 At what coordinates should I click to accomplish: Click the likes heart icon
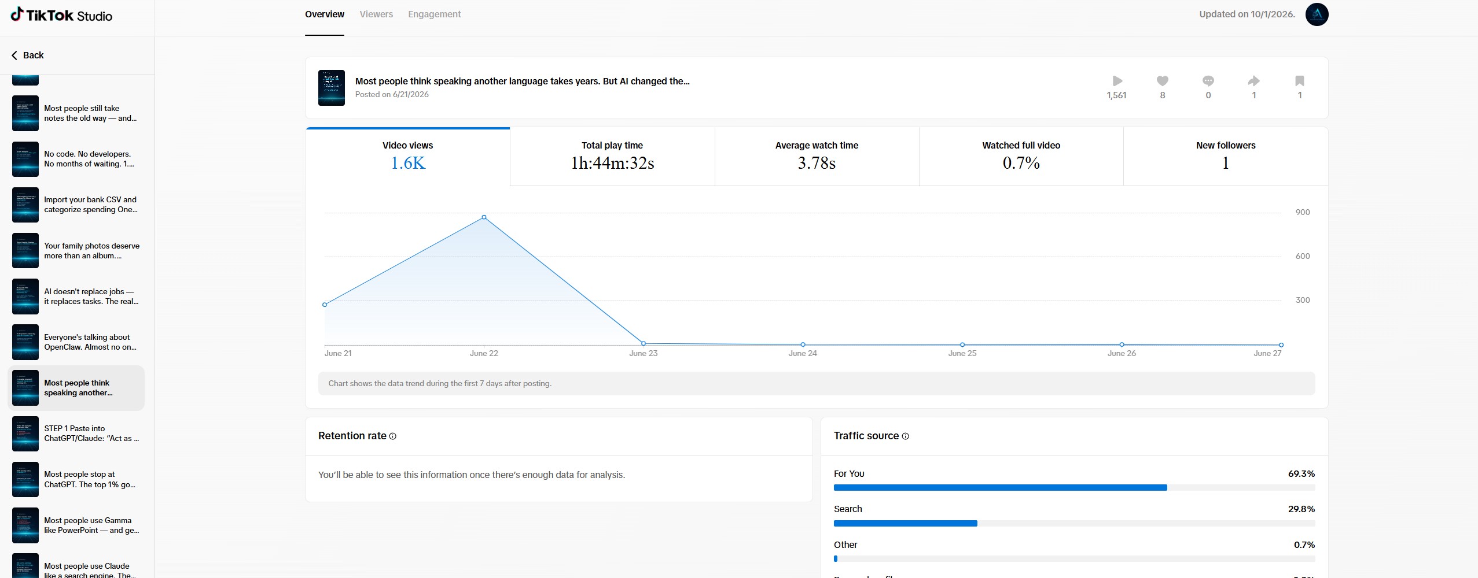pyautogui.click(x=1163, y=81)
